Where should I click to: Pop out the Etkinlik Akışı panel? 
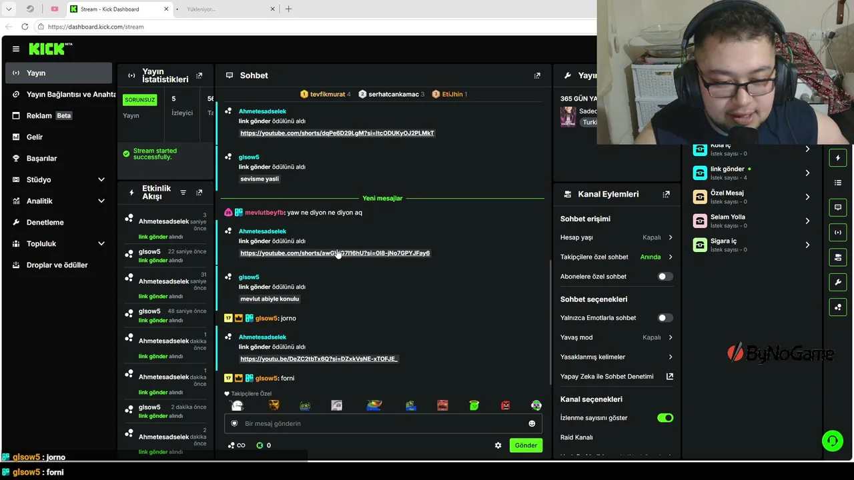[199, 193]
